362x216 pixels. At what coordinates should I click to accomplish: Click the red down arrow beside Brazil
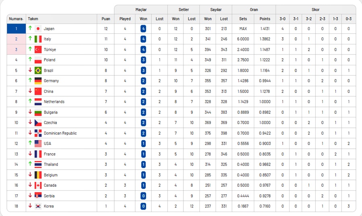pos(30,70)
